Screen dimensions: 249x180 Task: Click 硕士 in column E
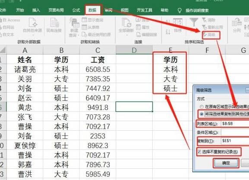point(171,88)
